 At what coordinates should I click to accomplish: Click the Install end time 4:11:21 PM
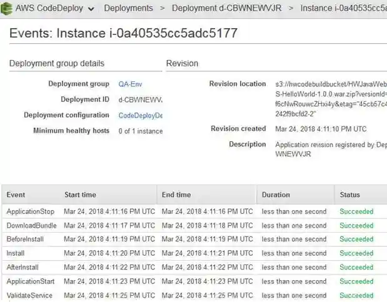[208, 253]
